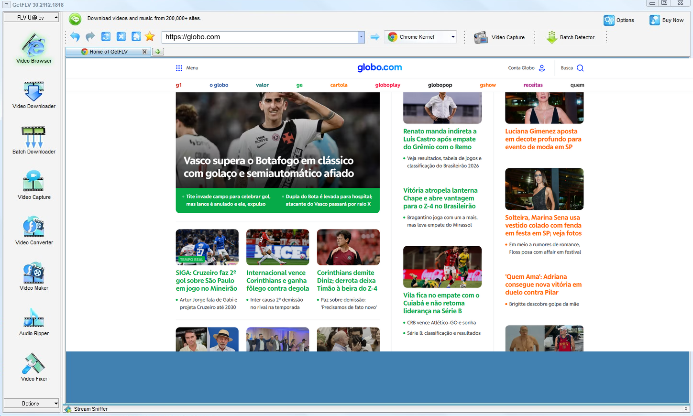Switch to the Home of GetFLV tab
693x416 pixels.
point(109,52)
